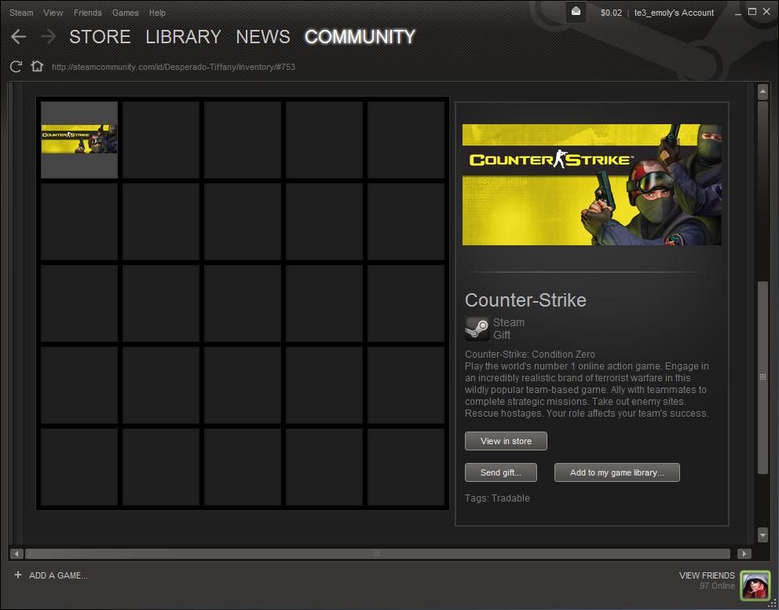This screenshot has width=779, height=610.
Task: Open the inbox envelope notification icon
Action: 576,12
